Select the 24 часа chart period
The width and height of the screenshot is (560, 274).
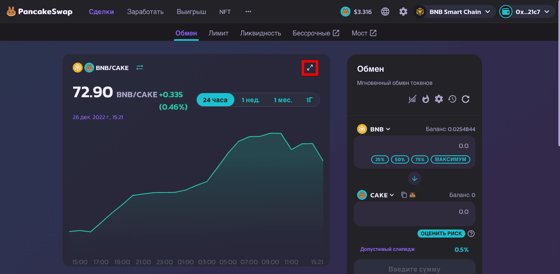click(x=215, y=100)
